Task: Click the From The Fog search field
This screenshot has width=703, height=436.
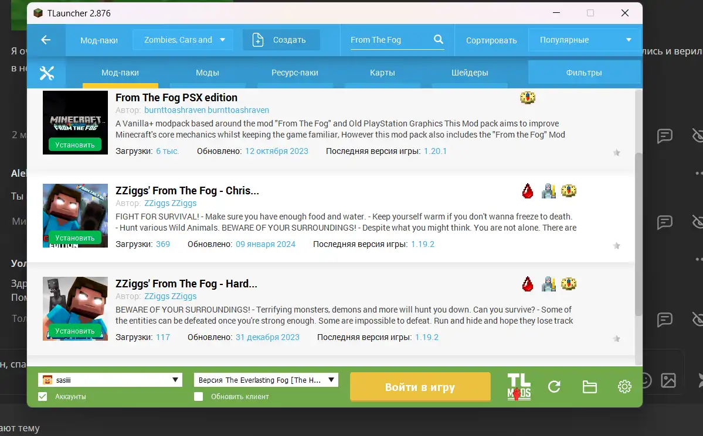Action: point(389,40)
